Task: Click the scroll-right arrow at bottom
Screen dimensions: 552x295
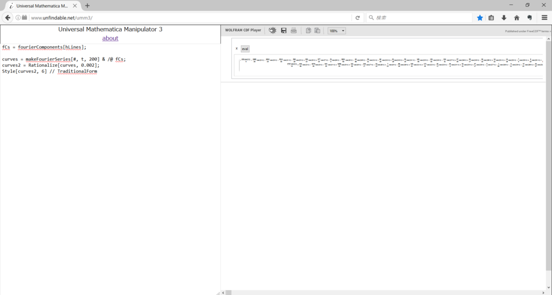Action: pos(543,292)
